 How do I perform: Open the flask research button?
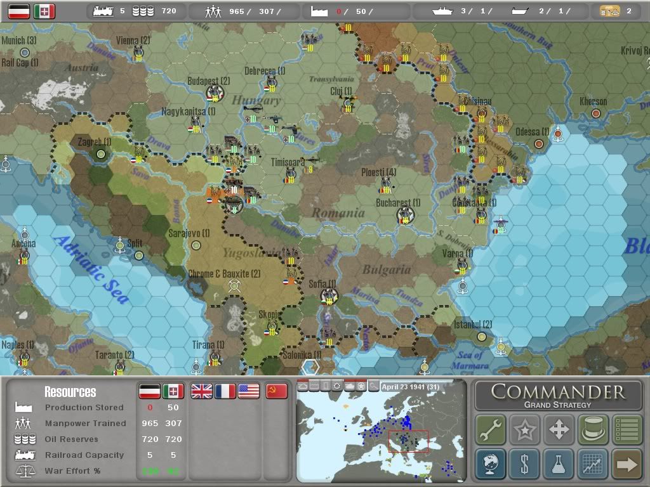tap(559, 464)
